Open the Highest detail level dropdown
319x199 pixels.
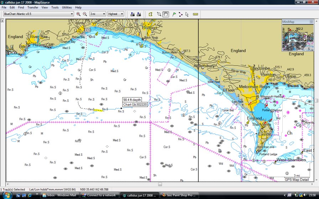(x=116, y=14)
